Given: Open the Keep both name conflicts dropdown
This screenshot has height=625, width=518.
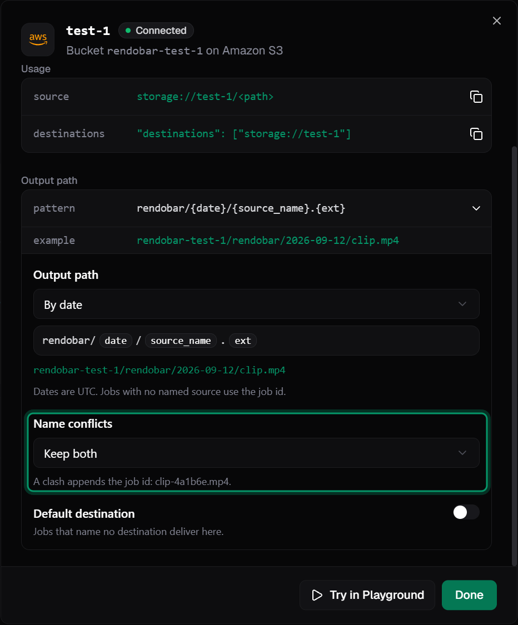Looking at the screenshot, I should pos(256,453).
